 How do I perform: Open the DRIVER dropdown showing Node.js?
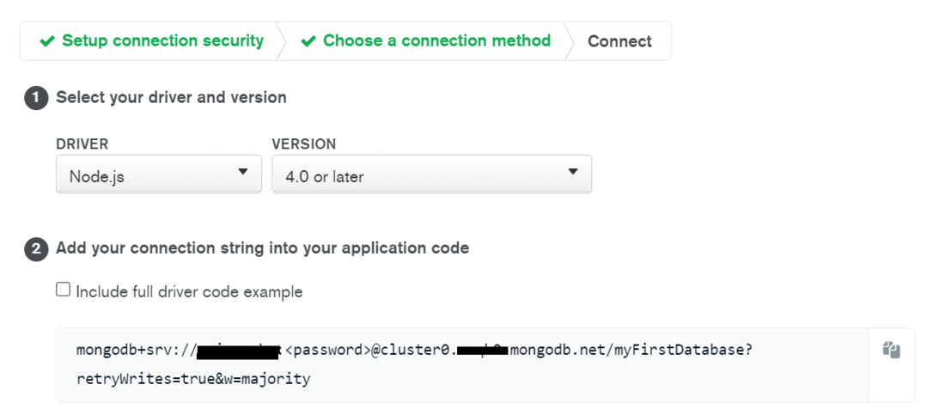[x=159, y=174]
